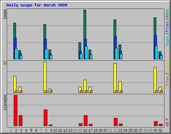Select day label 12 on the axis
Viewport: 171px width, 134px height.
65,130
